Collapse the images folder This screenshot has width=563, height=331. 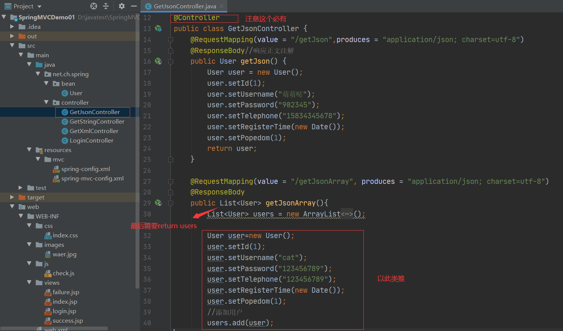29,245
